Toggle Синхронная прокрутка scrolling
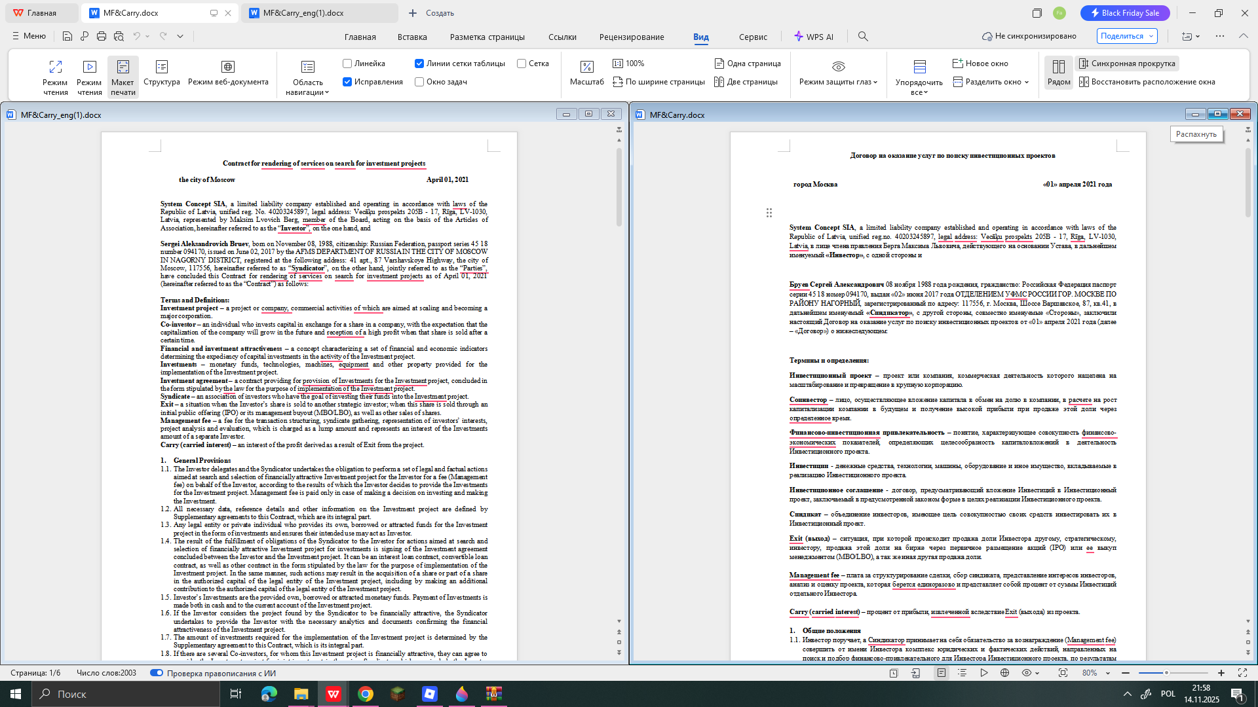The image size is (1258, 707). click(x=1127, y=63)
